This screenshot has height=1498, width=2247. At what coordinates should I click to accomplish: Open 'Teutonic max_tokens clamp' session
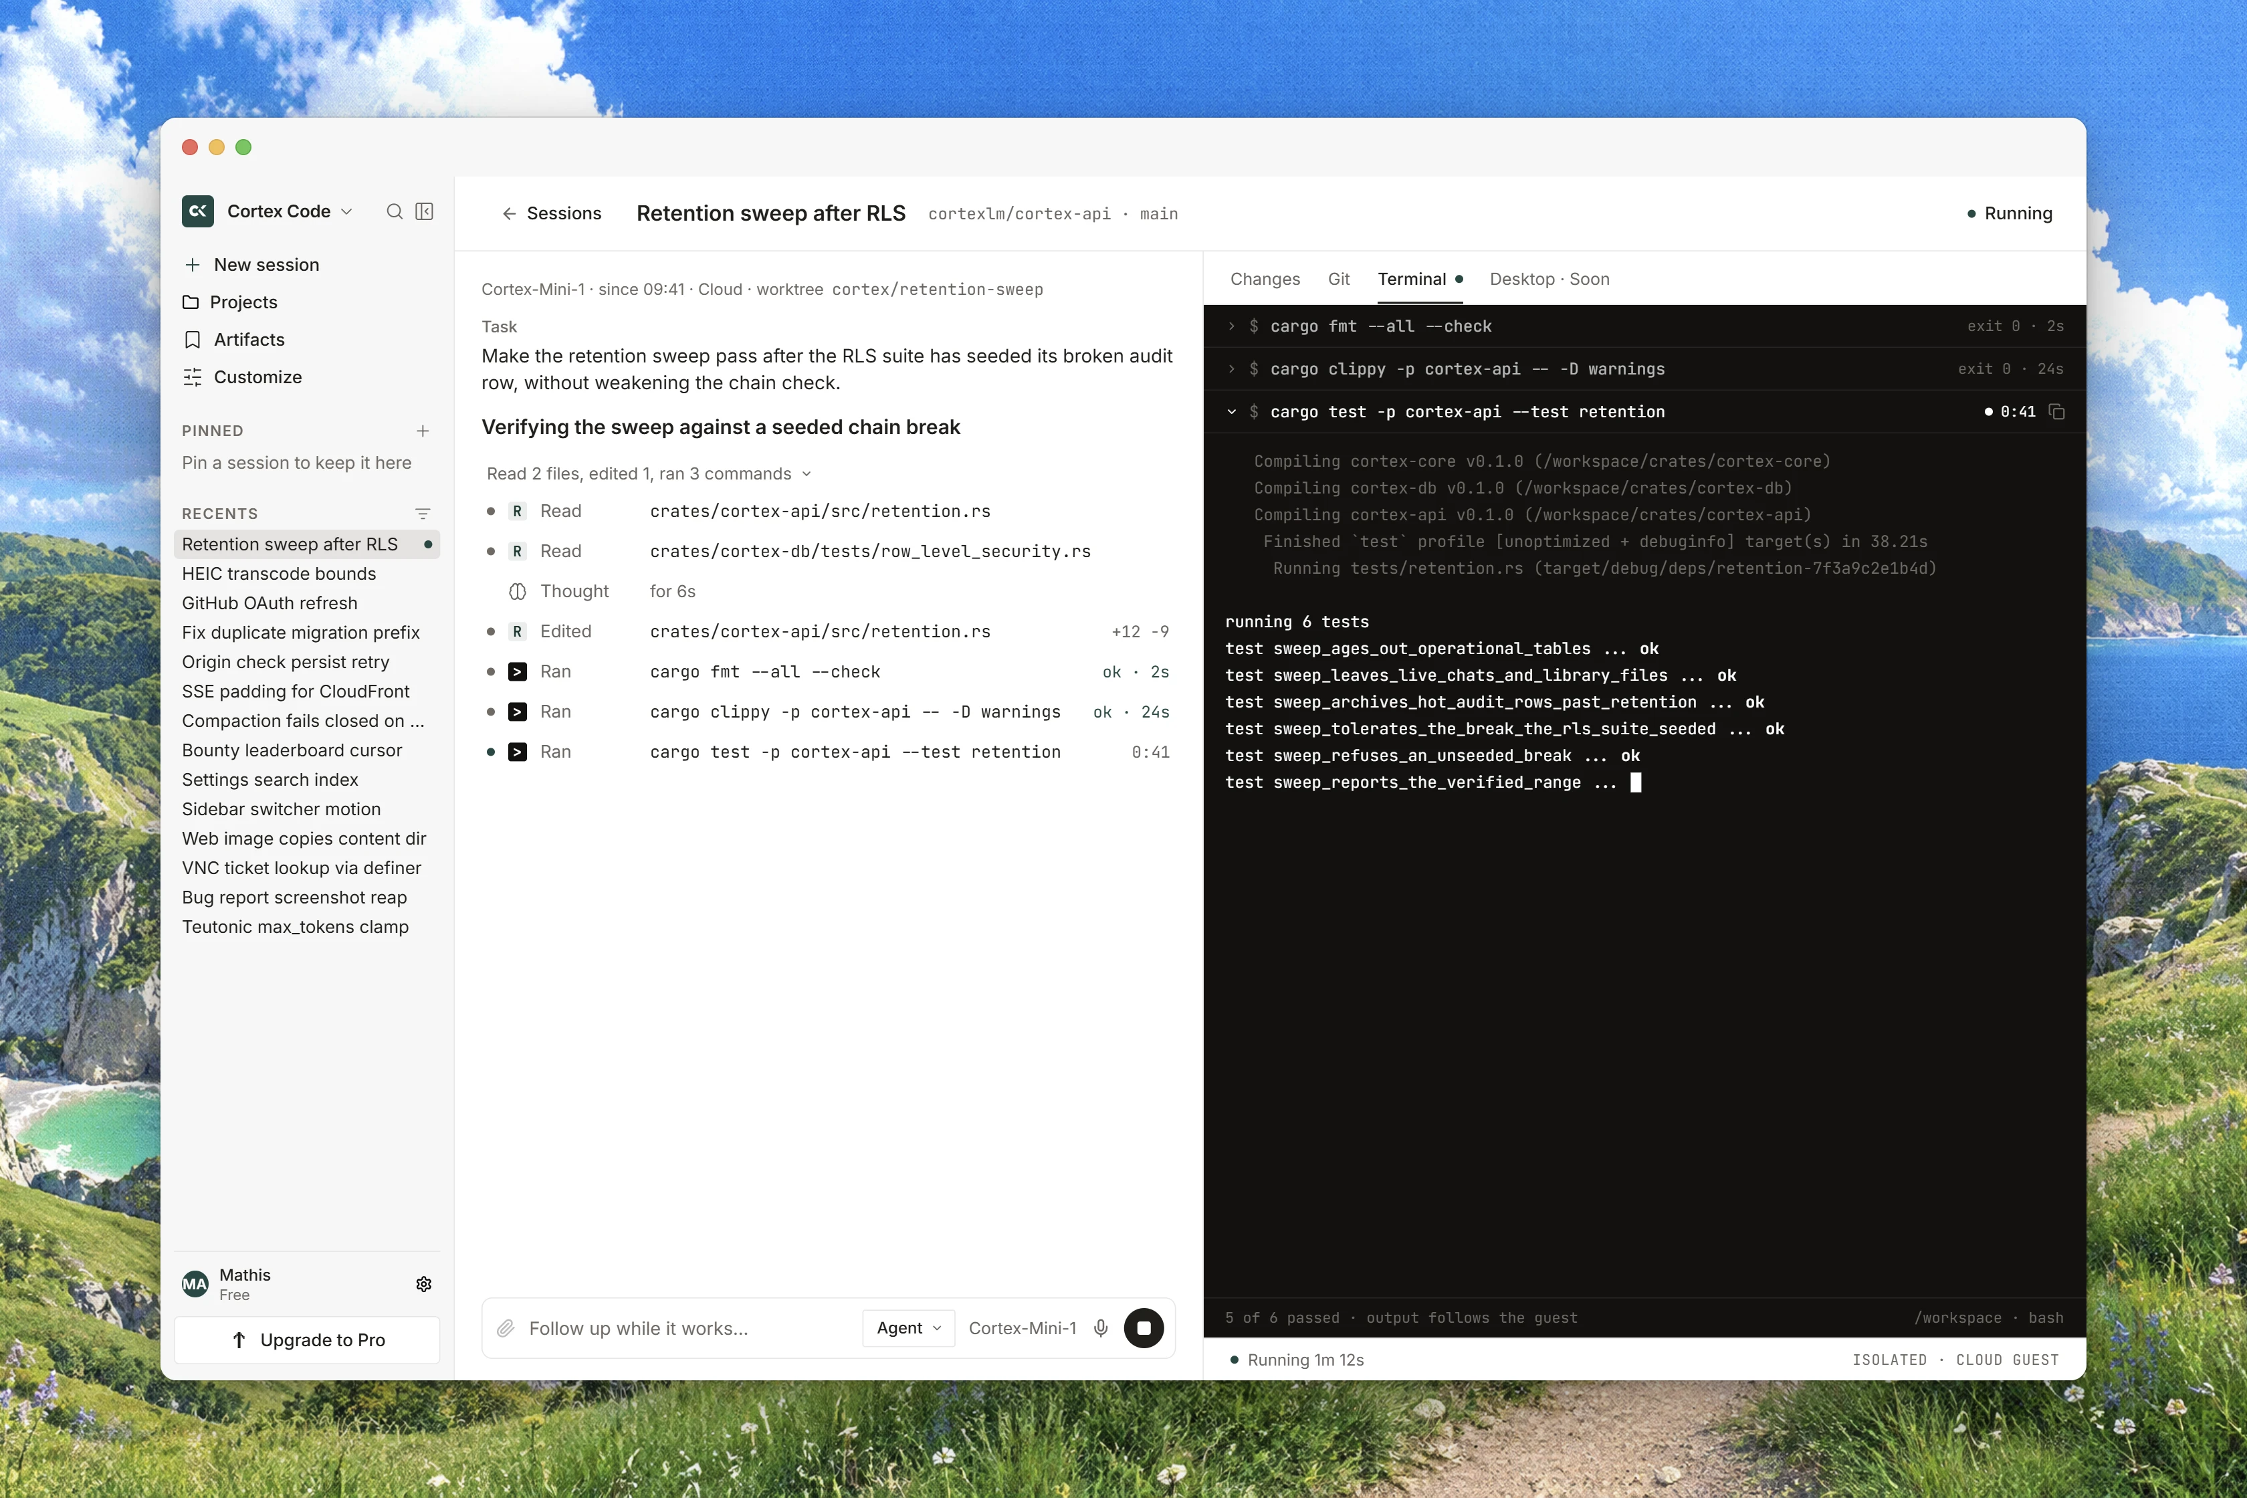(295, 927)
